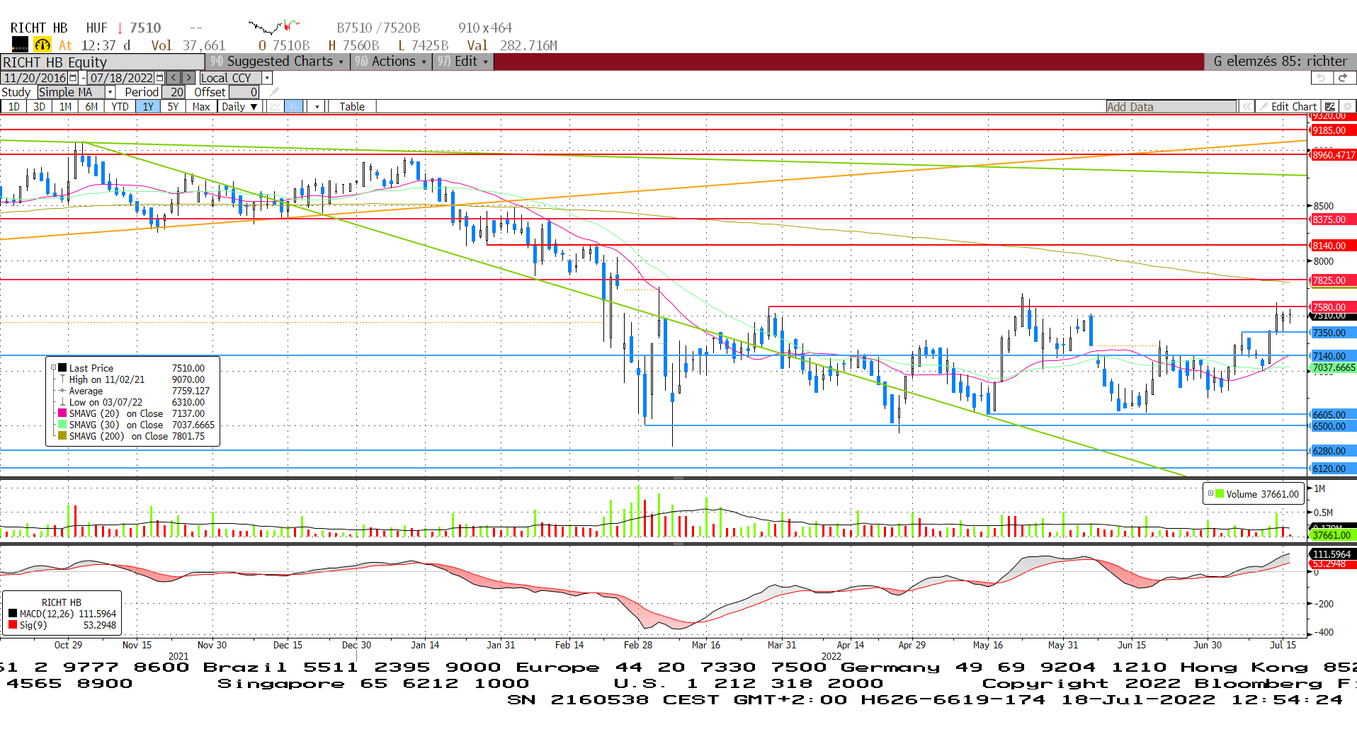Click the Add Data input field
1357x739 pixels.
click(1171, 107)
